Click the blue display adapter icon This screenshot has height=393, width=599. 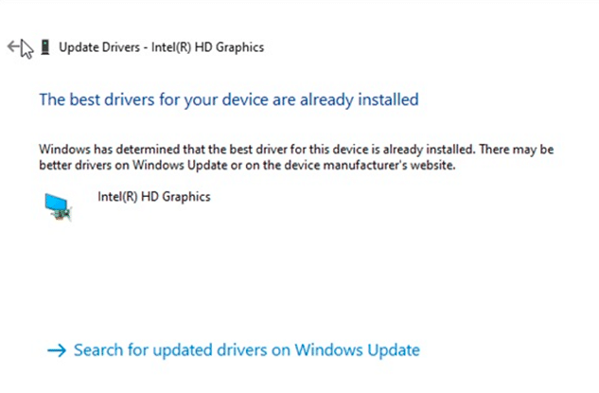[58, 206]
